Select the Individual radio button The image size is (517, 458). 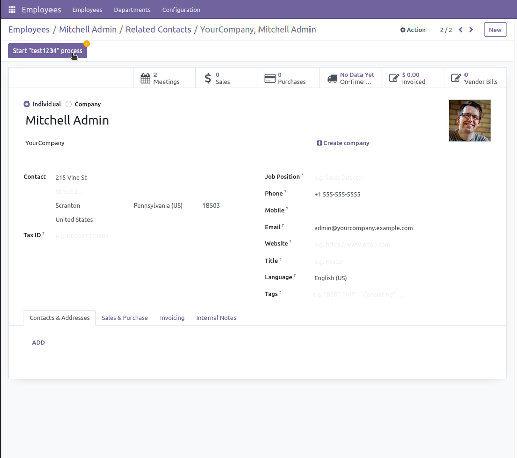tap(27, 104)
